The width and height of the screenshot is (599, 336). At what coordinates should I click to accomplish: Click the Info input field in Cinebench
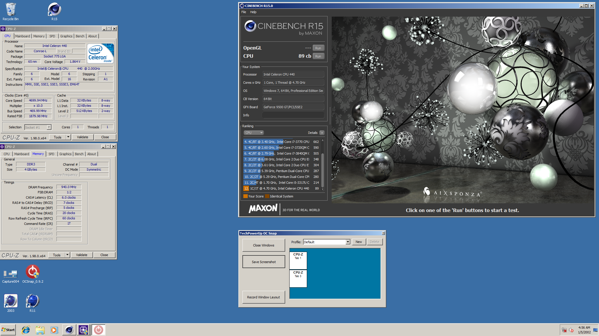(293, 115)
